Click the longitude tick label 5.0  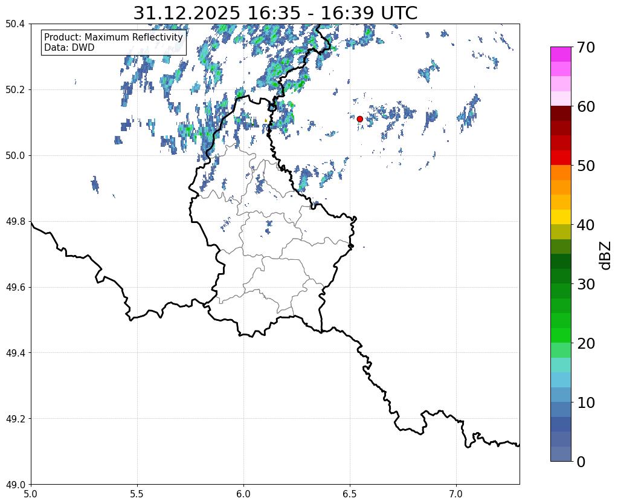tap(31, 494)
